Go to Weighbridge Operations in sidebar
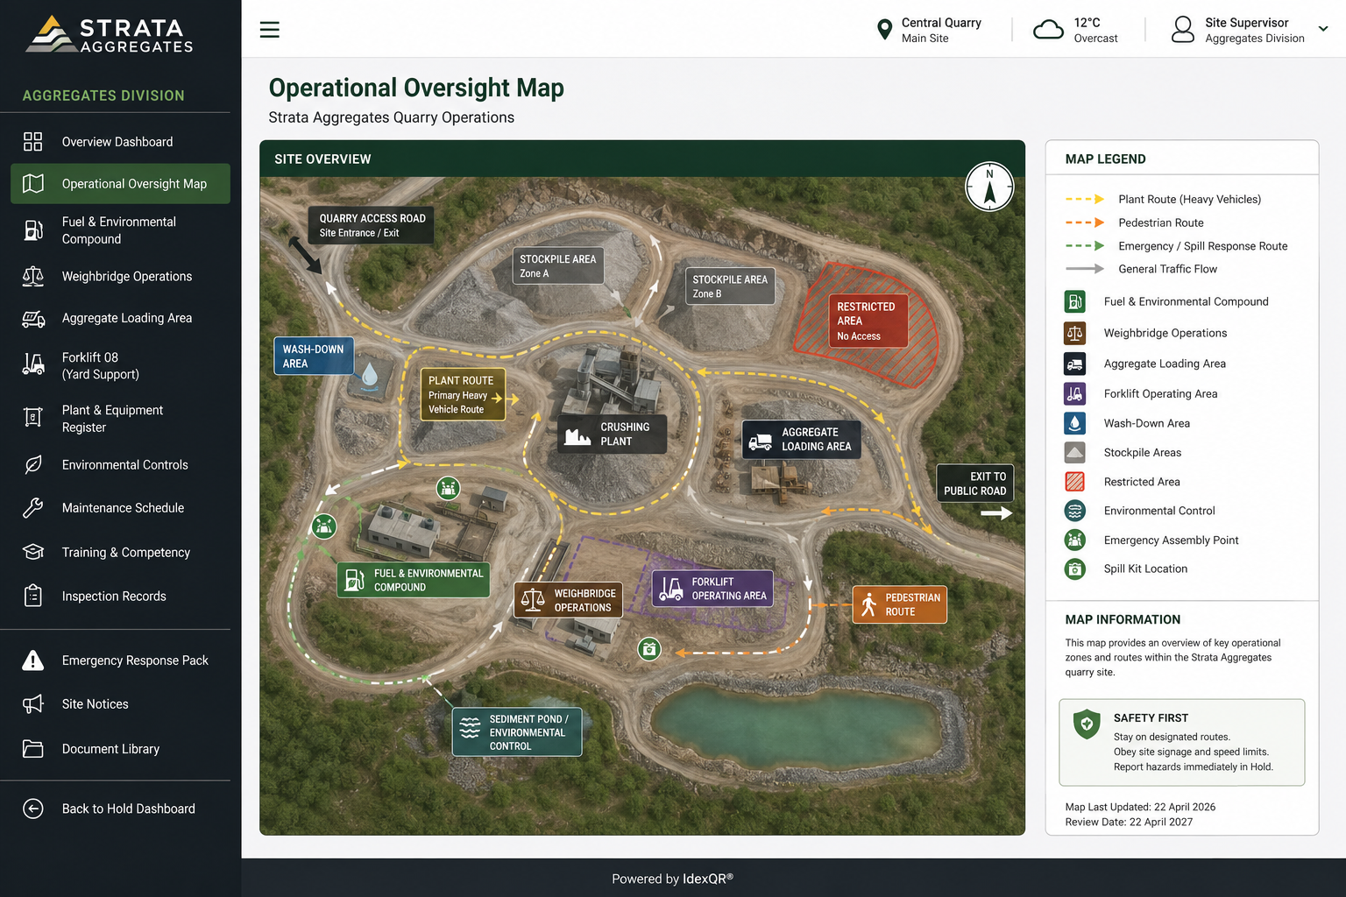 point(120,277)
